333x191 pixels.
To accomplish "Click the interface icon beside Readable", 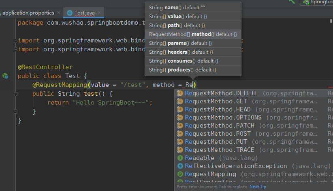I will tap(180, 158).
